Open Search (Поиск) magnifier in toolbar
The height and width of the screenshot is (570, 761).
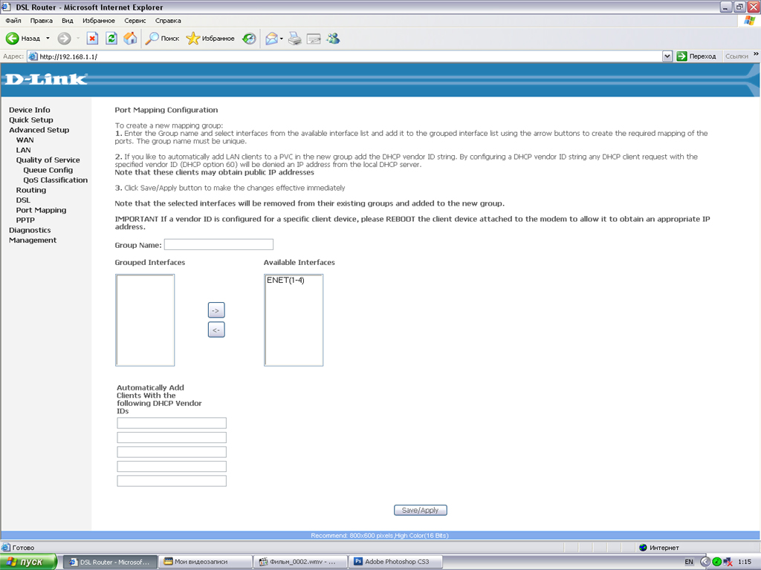tap(152, 38)
